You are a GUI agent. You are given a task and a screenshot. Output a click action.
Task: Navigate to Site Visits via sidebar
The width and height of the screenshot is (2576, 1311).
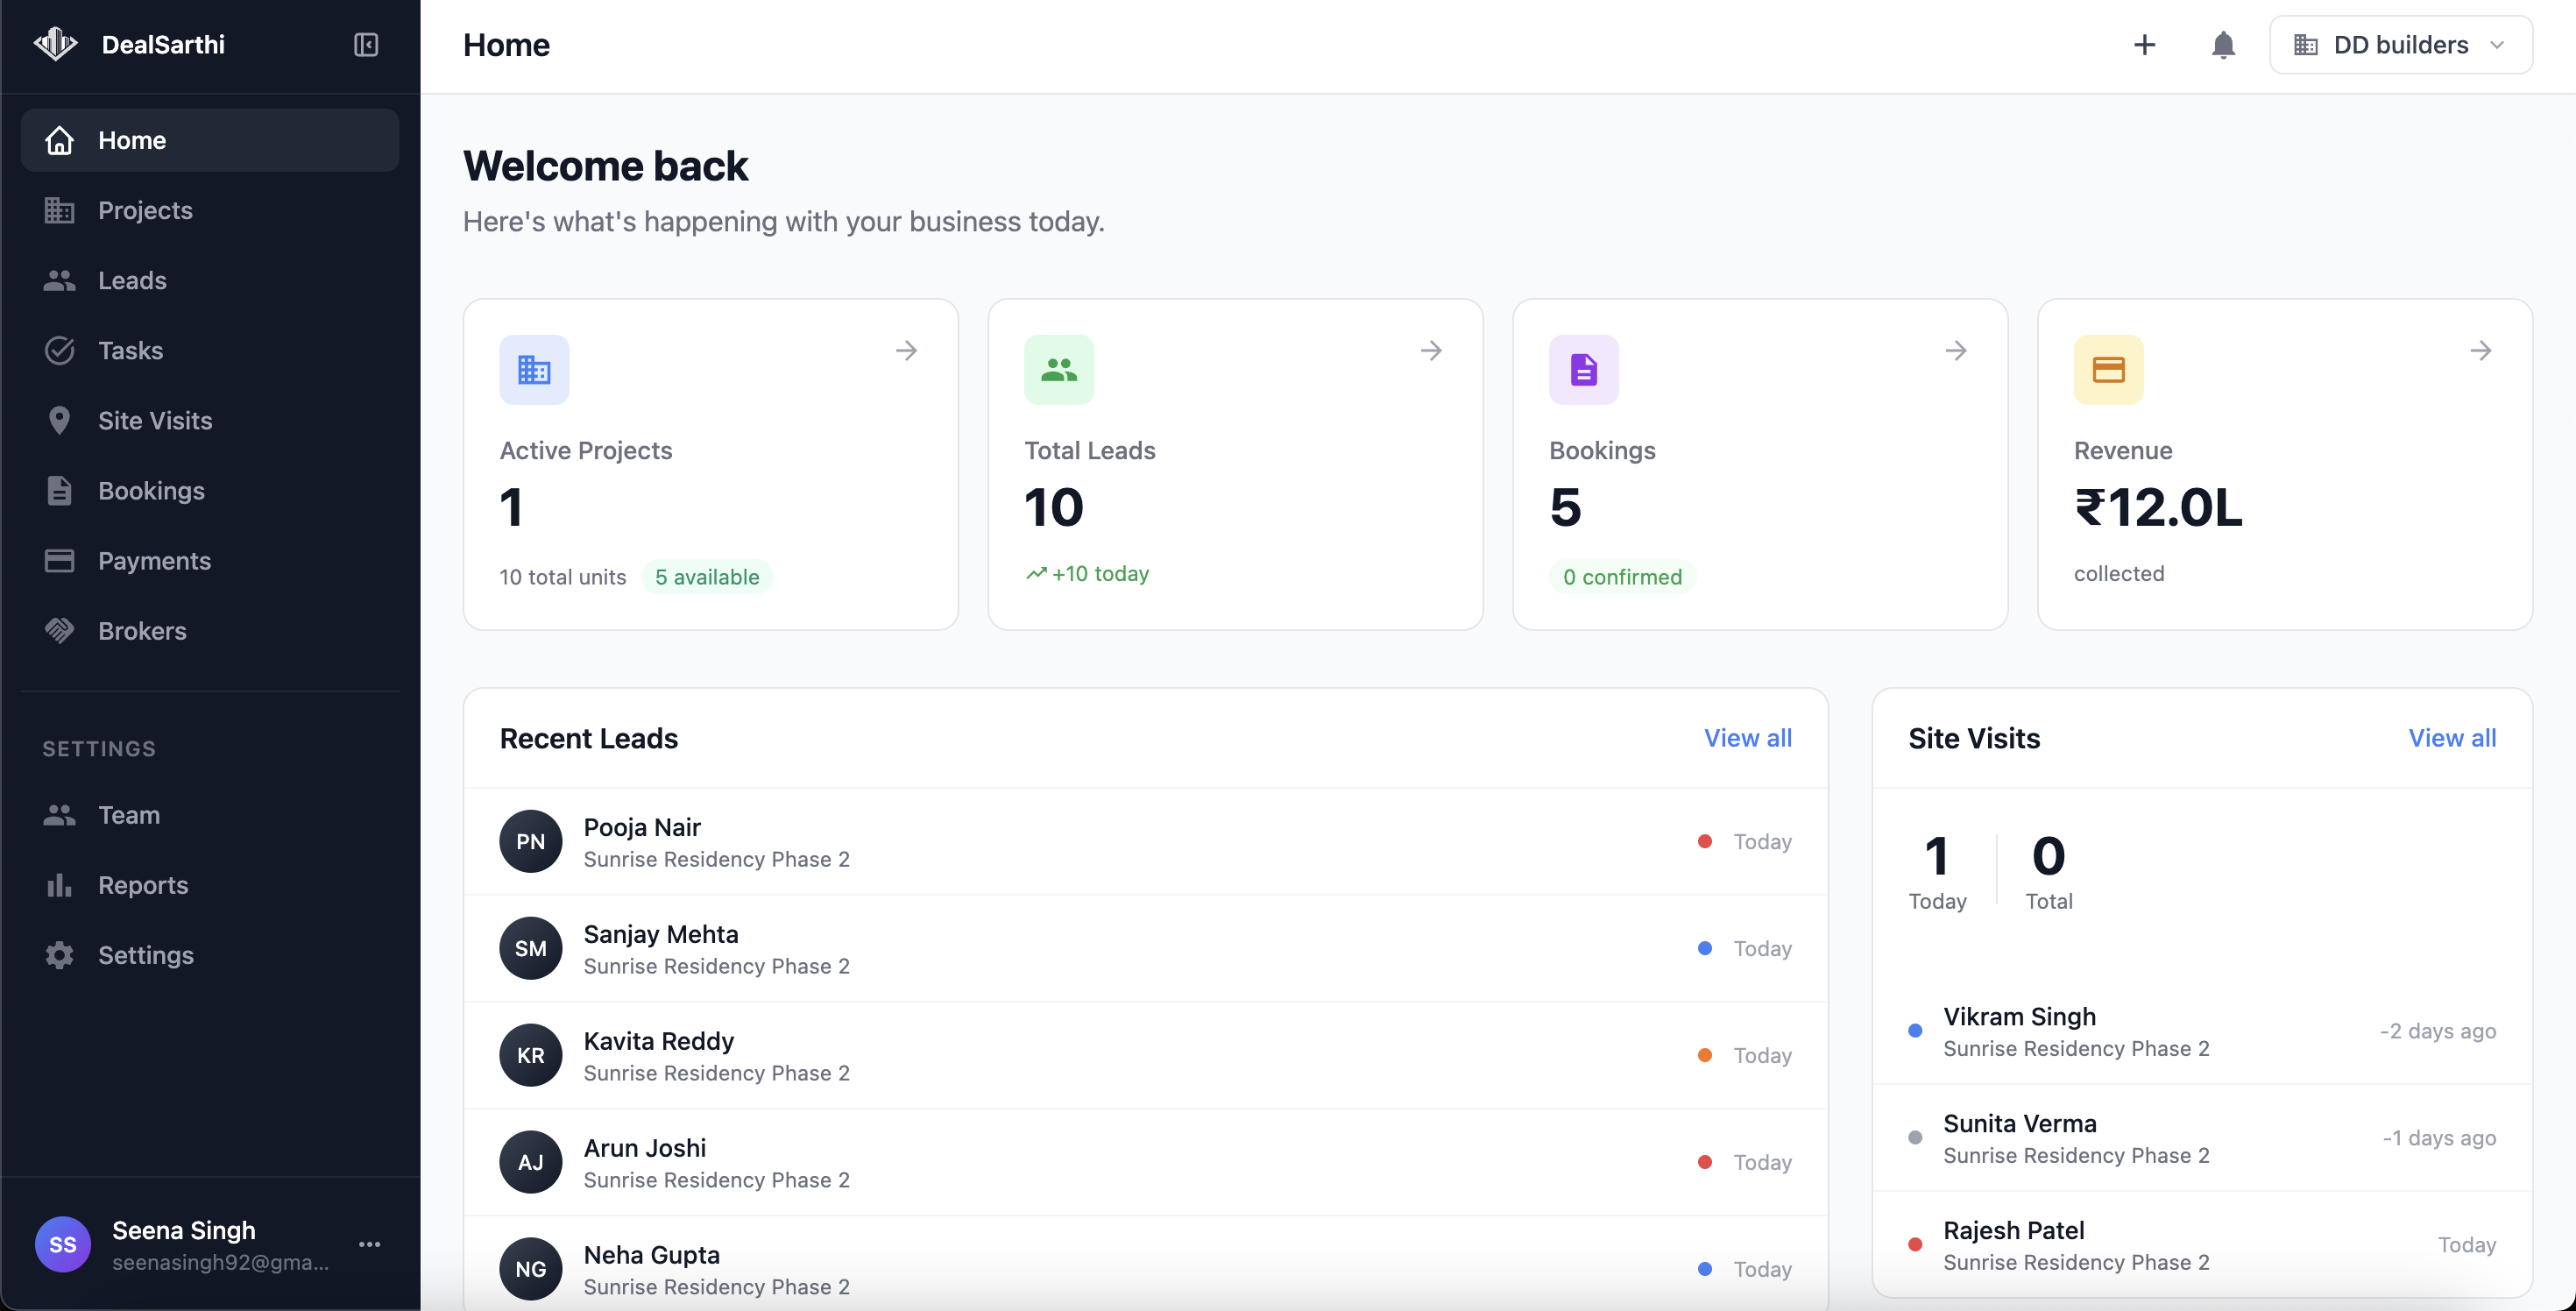pyautogui.click(x=155, y=420)
